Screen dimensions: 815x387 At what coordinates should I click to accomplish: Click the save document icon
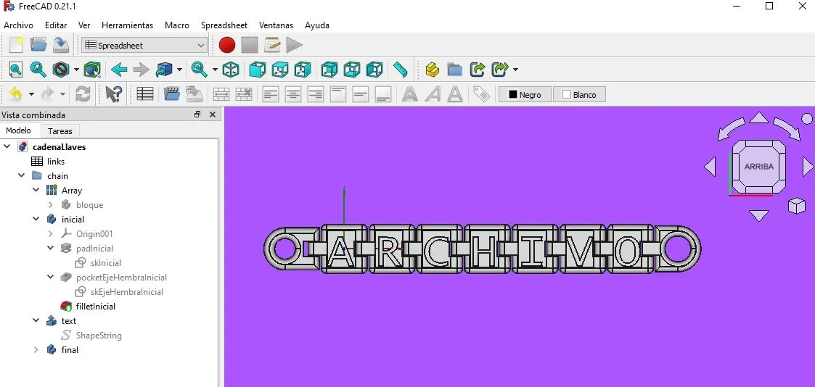click(61, 45)
